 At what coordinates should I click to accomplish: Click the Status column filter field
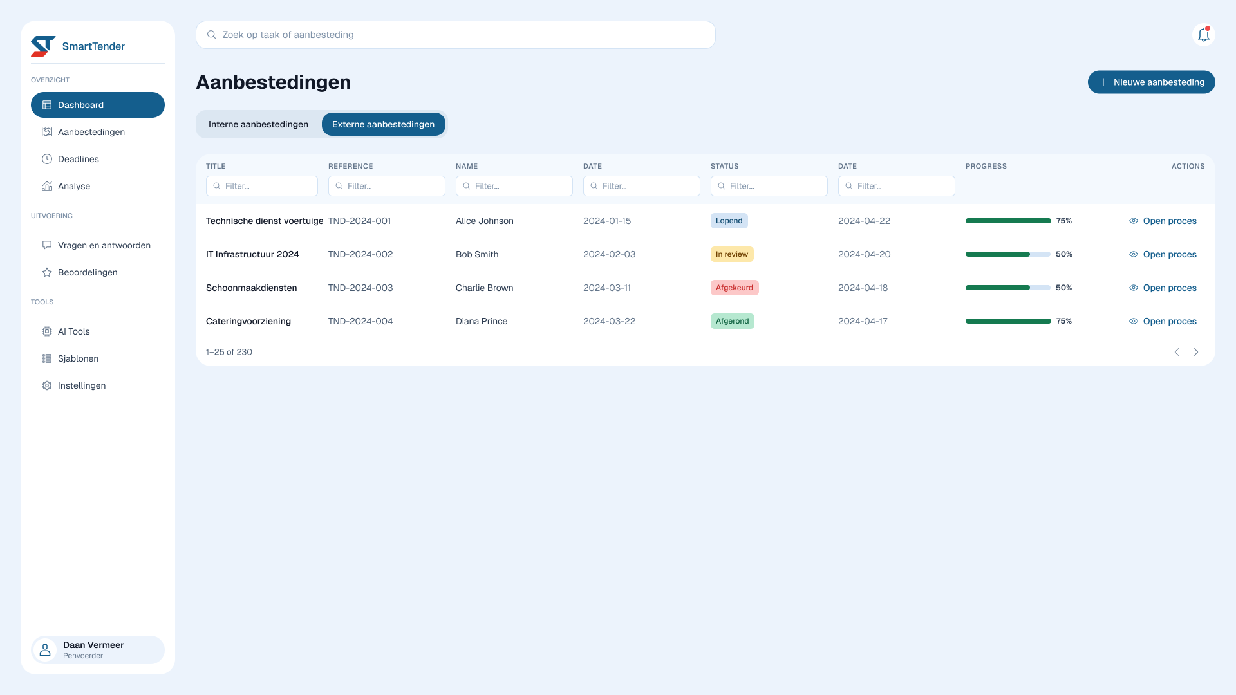(x=769, y=186)
